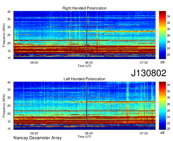This screenshot has width=173, height=141.
Task: Click the '32' value on lower colorbar
Action: click(x=168, y=91)
